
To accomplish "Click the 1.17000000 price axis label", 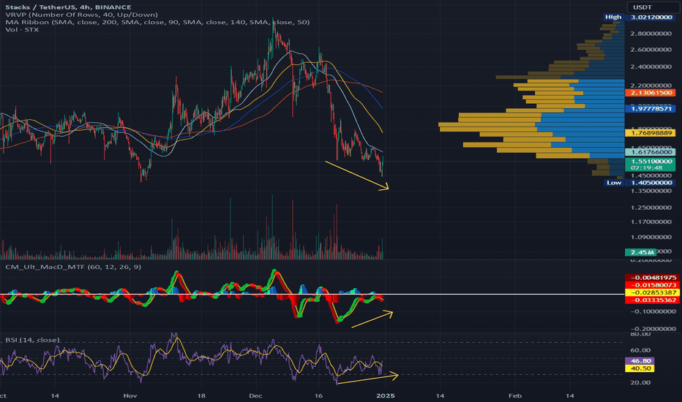I will click(x=651, y=221).
